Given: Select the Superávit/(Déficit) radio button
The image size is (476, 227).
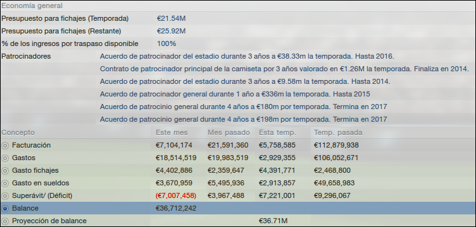Looking at the screenshot, I should tap(5, 196).
